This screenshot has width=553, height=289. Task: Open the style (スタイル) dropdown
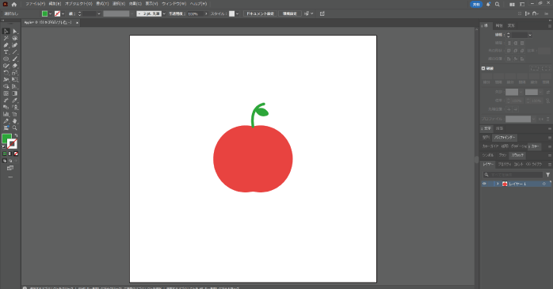[x=237, y=13]
